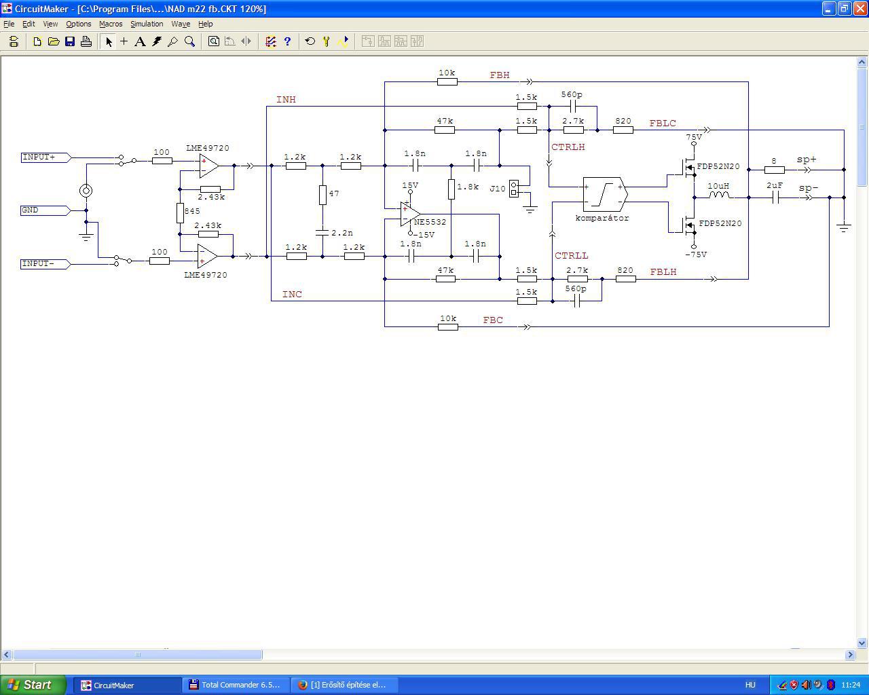Screen dimensions: 869x695
Task: Click the blue question mark help icon
Action: tap(287, 41)
